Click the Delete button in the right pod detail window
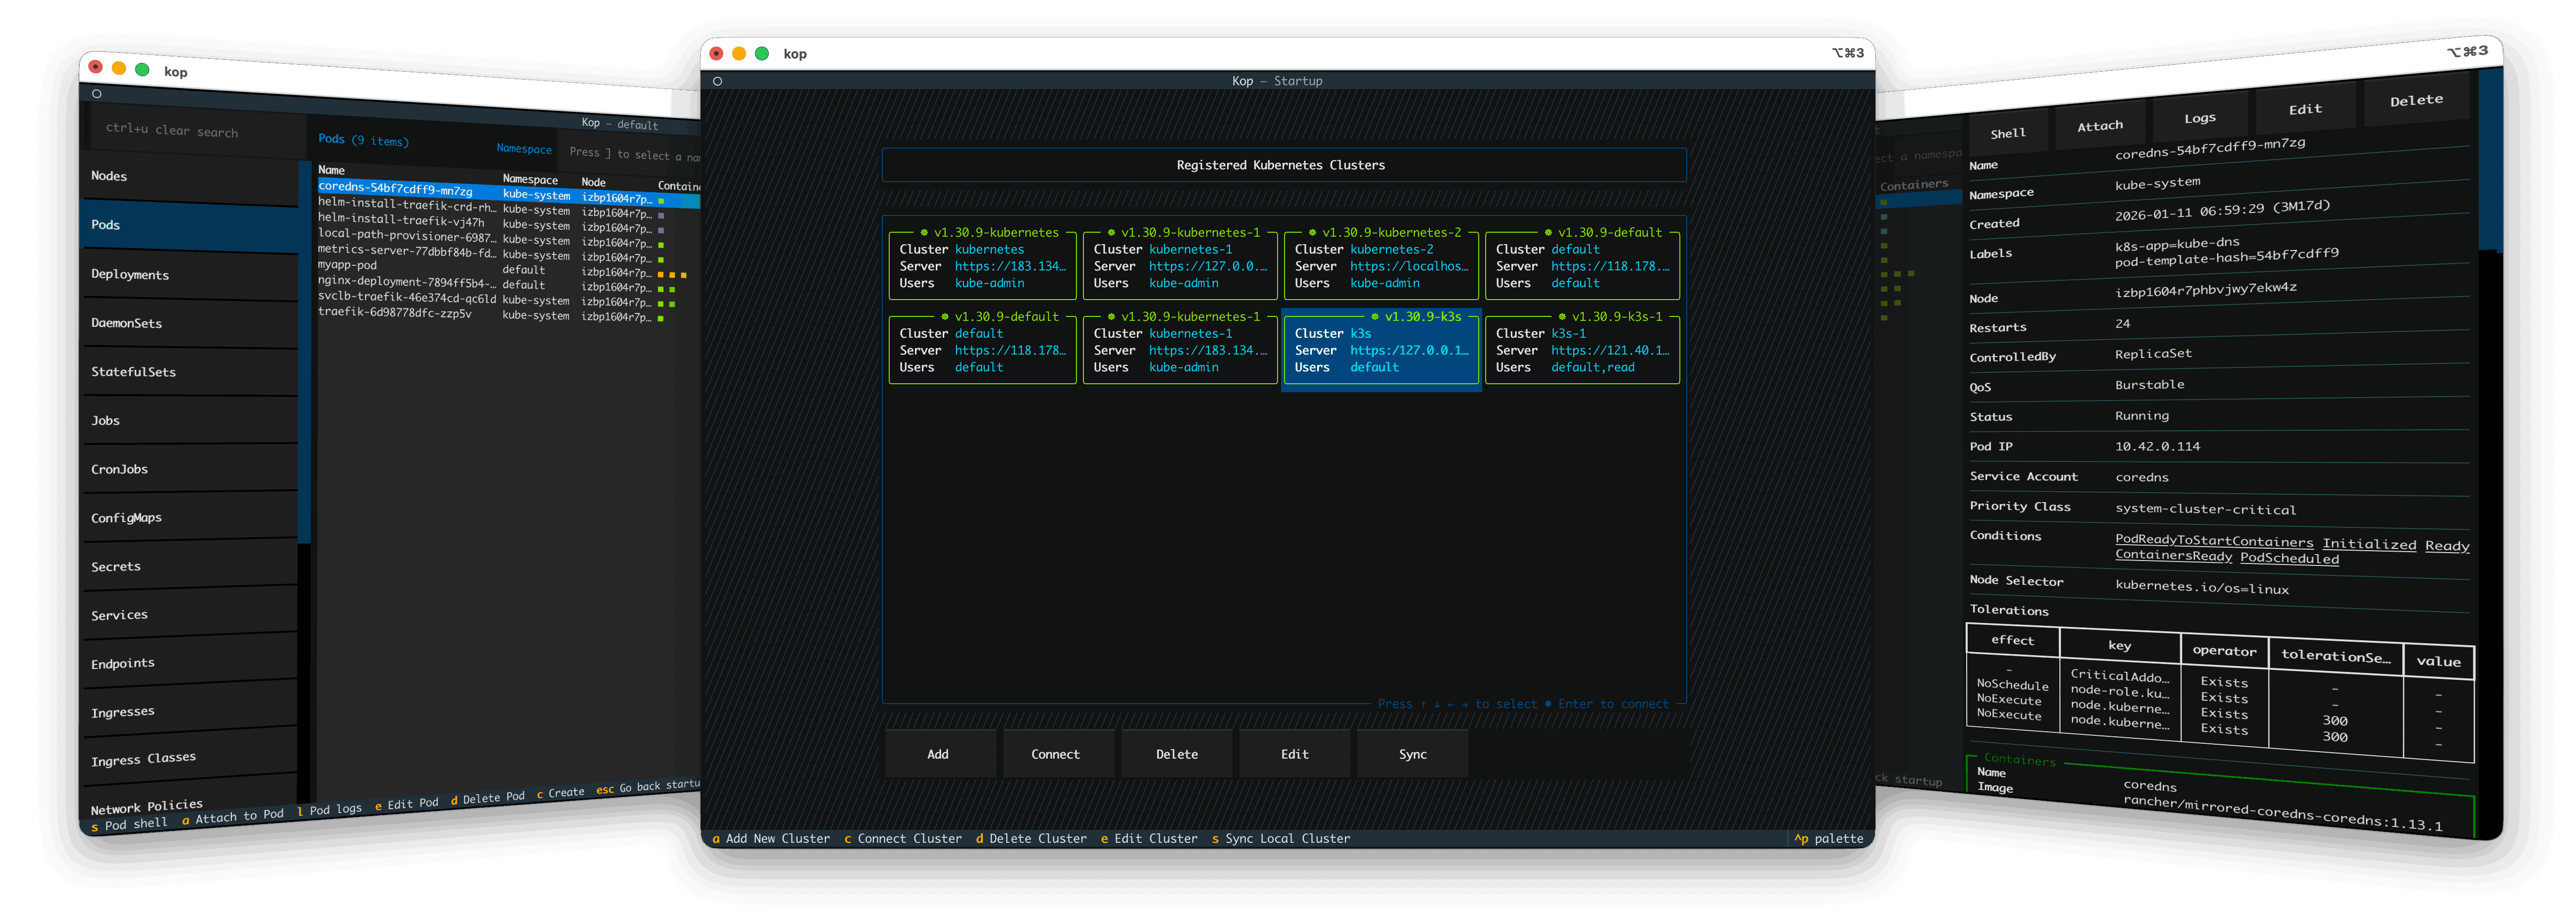This screenshot has height=922, width=2576. (2417, 100)
